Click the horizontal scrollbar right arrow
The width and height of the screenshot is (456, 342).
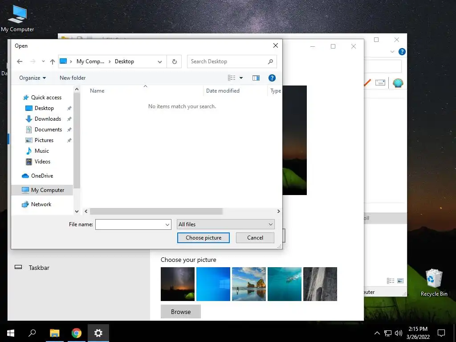(278, 212)
